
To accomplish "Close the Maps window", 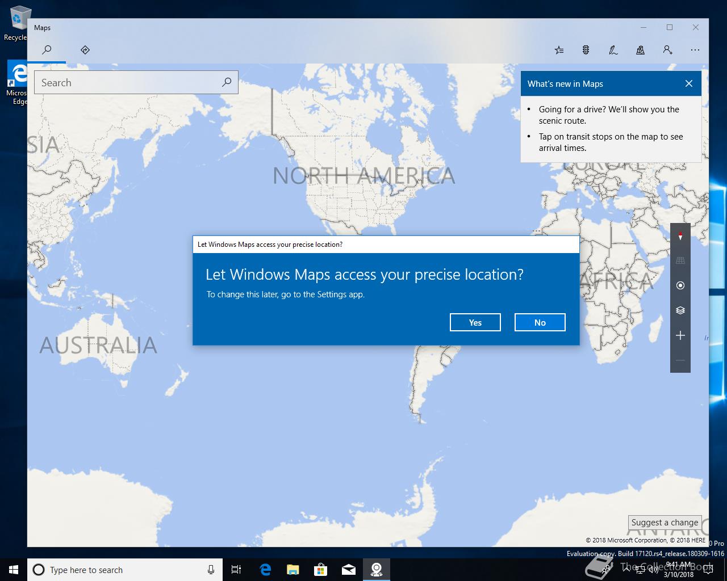I will tap(696, 27).
